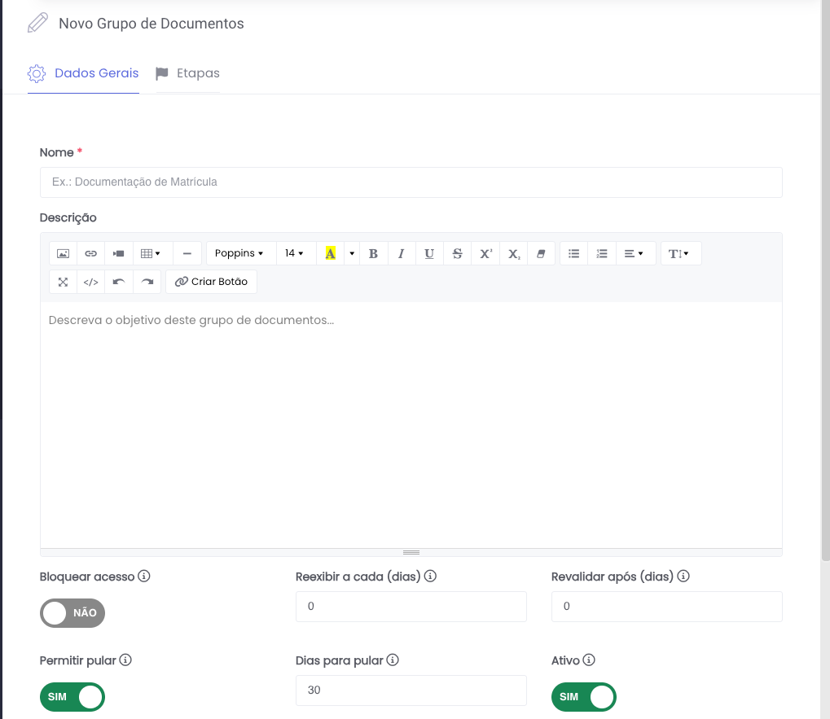The width and height of the screenshot is (830, 719).
Task: Expand the table insertion dropdown
Action: pyautogui.click(x=151, y=253)
